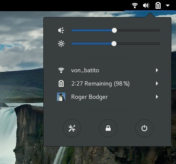Set volume to maximum on slider track end

tap(159, 30)
